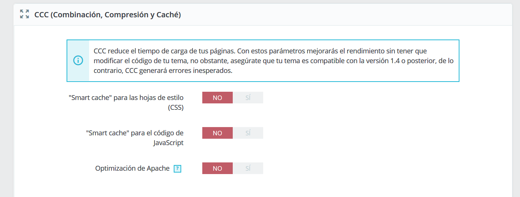The image size is (520, 197).
Task: Enable Smart cache for CSS with SÍ
Action: [x=248, y=98]
